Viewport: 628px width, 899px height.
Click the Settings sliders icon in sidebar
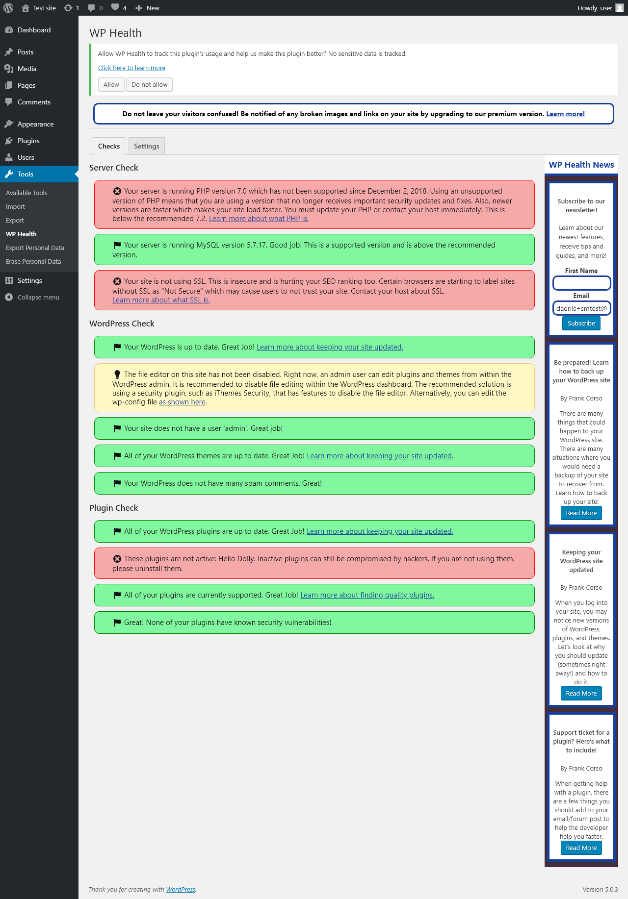(9, 280)
